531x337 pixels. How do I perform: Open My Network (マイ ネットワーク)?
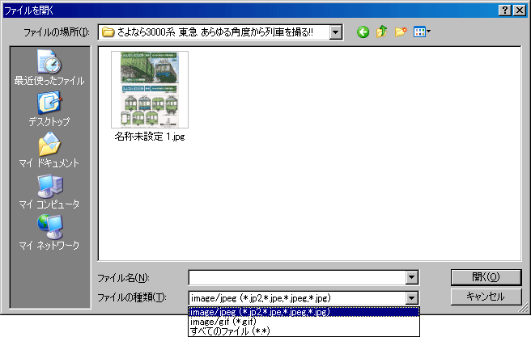[49, 233]
